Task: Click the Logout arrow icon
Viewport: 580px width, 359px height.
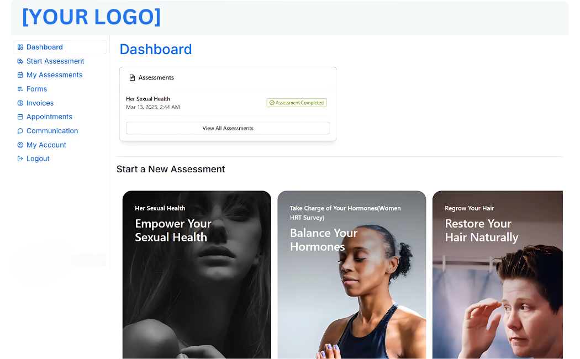Action: (20, 159)
